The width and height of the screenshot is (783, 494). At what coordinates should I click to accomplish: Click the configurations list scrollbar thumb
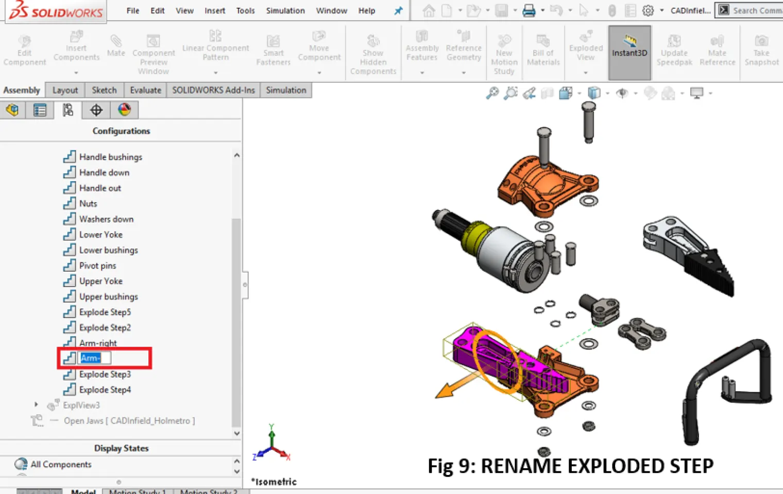[236, 323]
